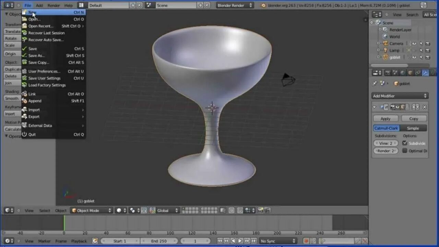Click the End: 250 frame field

(159, 241)
